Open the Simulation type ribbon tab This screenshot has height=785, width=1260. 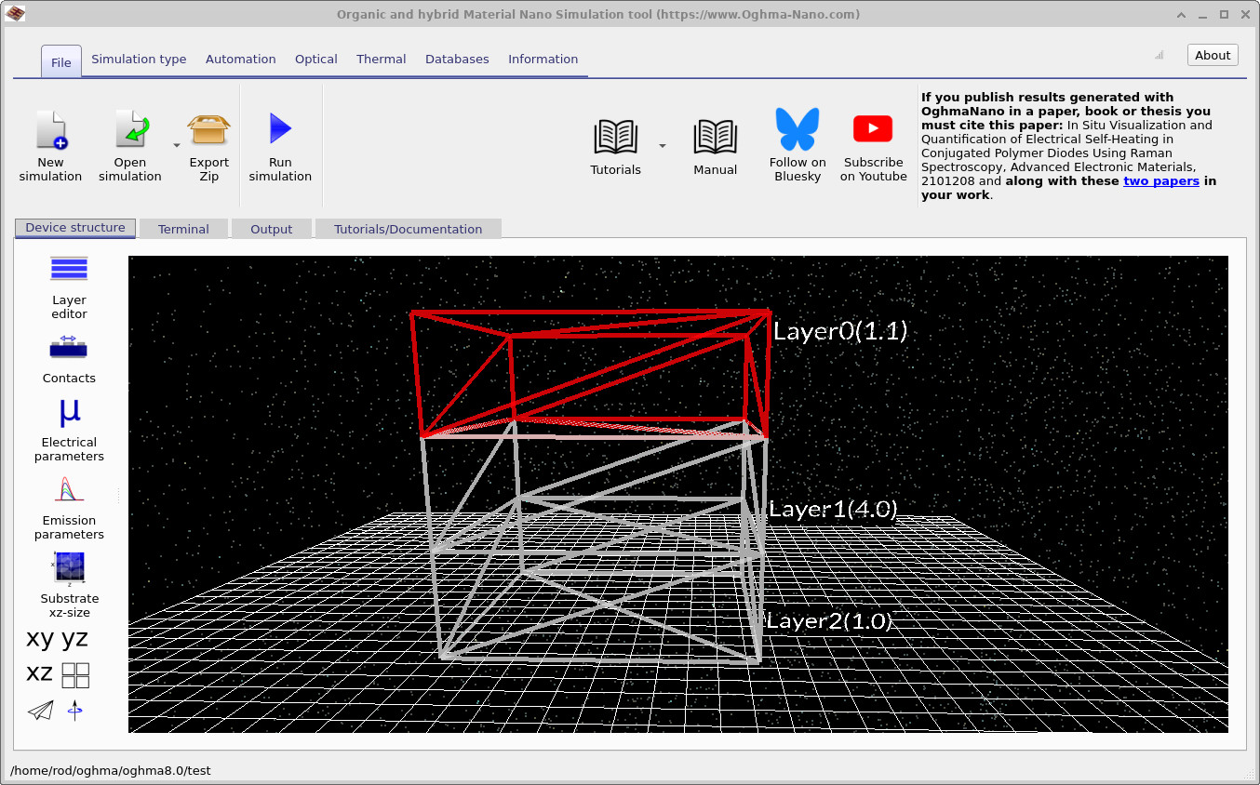(x=139, y=59)
